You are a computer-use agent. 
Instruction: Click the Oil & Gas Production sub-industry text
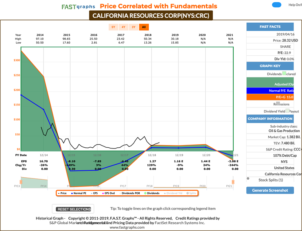pos(284,131)
